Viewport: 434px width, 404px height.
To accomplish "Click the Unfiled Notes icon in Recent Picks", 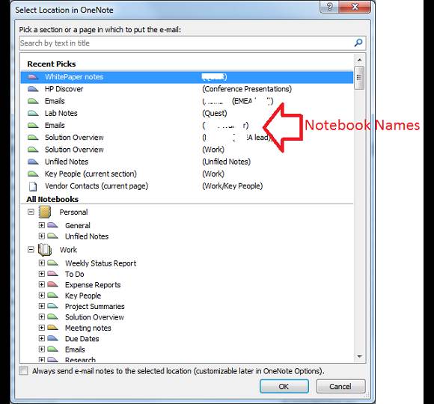I will coord(33,162).
